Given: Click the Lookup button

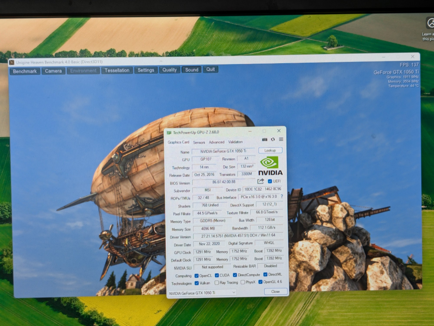Looking at the screenshot, I should pos(270,150).
